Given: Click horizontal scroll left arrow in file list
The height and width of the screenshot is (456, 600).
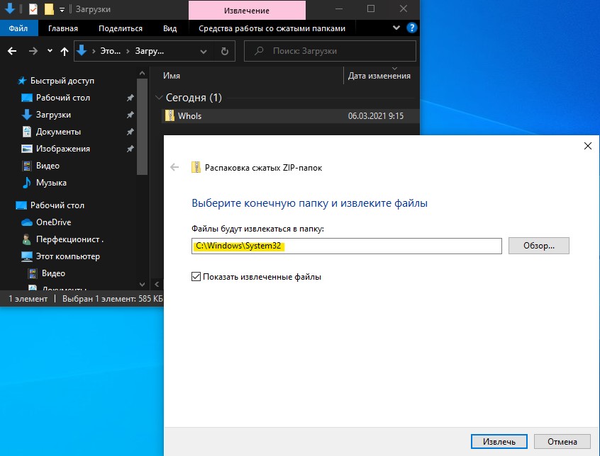Looking at the screenshot, I should pyautogui.click(x=157, y=284).
